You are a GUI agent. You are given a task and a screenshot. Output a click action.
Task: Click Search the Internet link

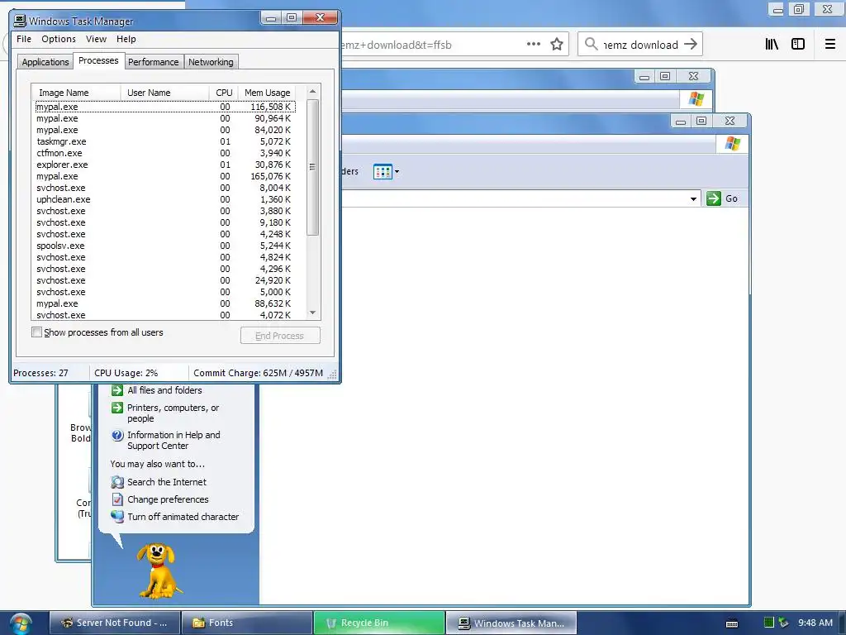click(x=167, y=482)
